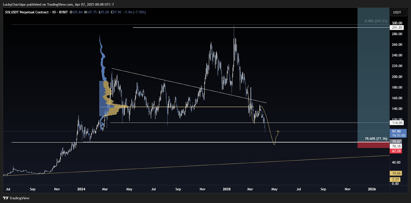Click the 40.00 price scale label
Viewport: 411px width, 203px height.
396,162
